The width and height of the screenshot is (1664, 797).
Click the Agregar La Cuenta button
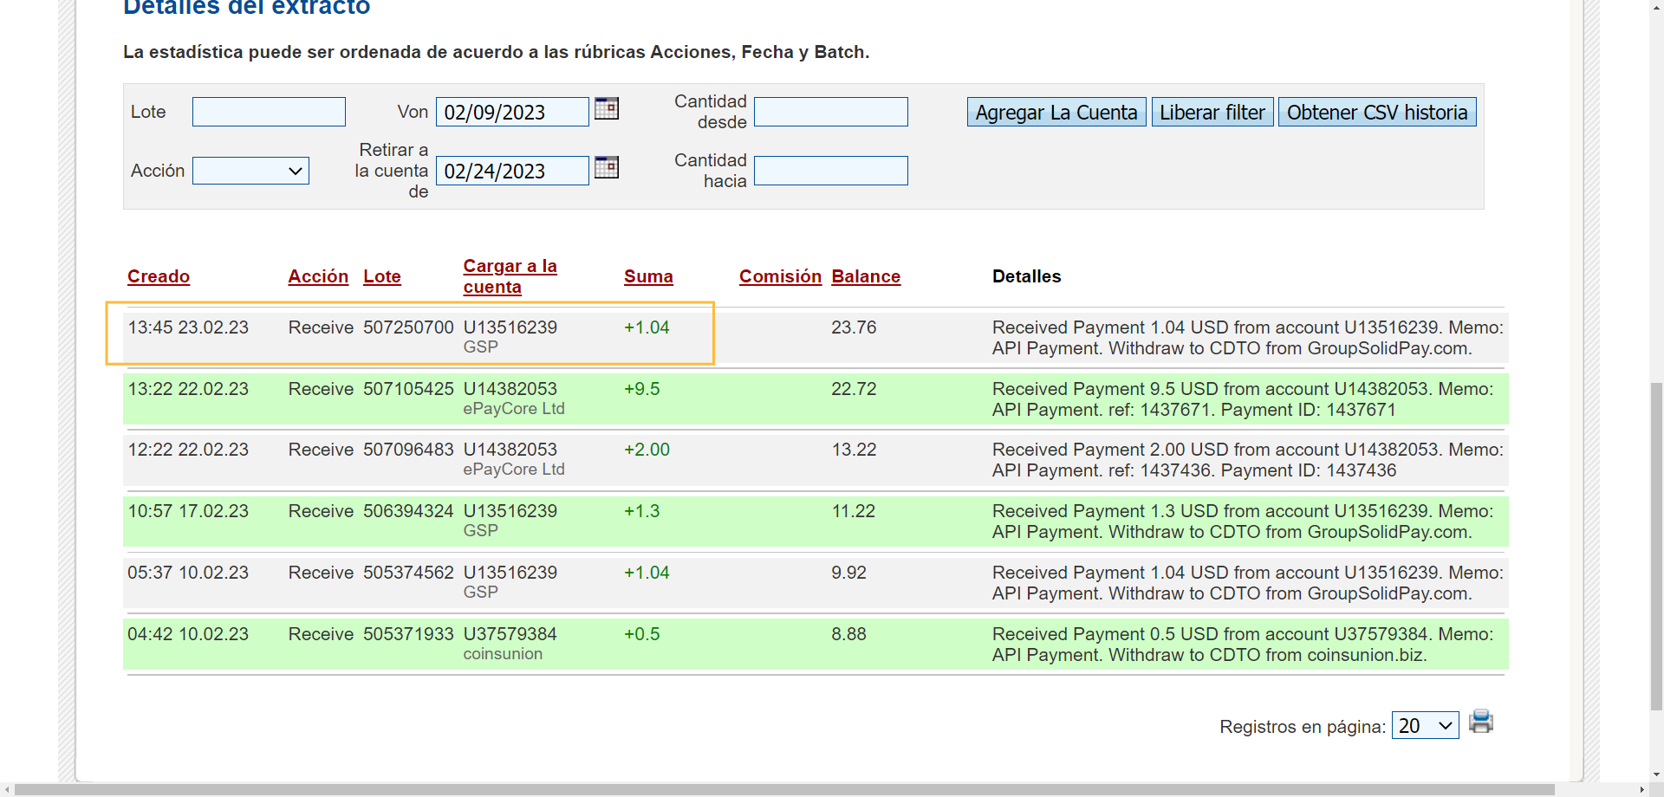pyautogui.click(x=1056, y=112)
